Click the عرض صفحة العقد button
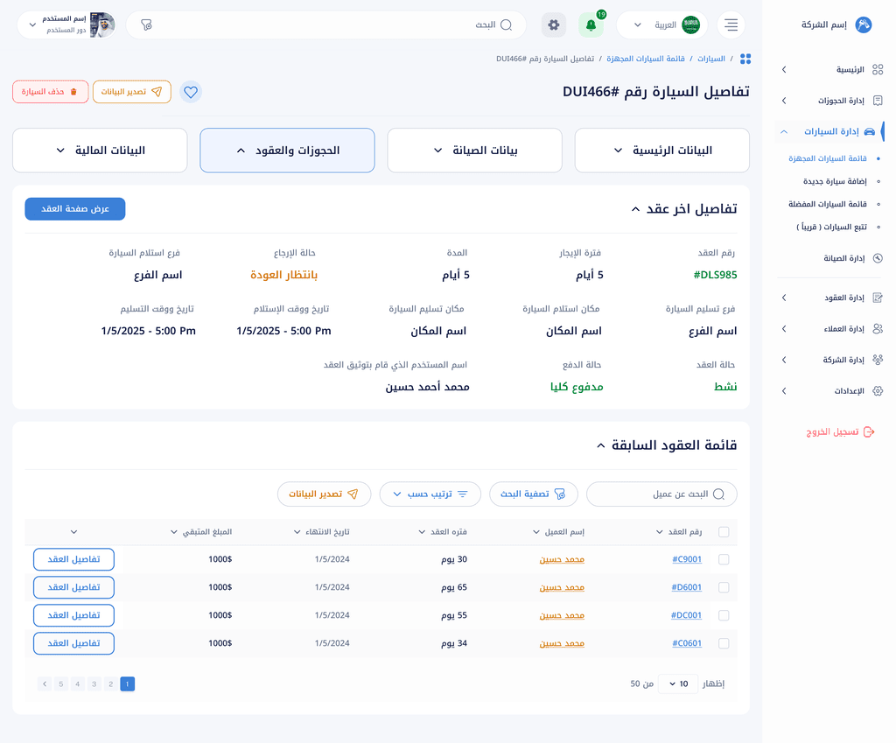This screenshot has height=743, width=896. click(x=75, y=209)
